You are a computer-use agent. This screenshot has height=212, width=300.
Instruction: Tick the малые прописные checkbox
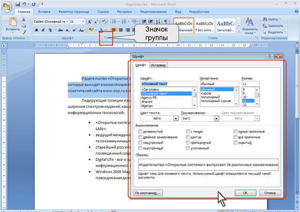point(236,132)
